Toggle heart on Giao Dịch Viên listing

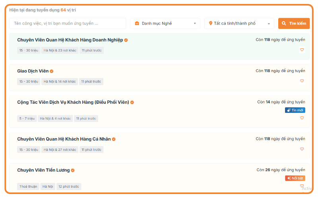(x=302, y=81)
